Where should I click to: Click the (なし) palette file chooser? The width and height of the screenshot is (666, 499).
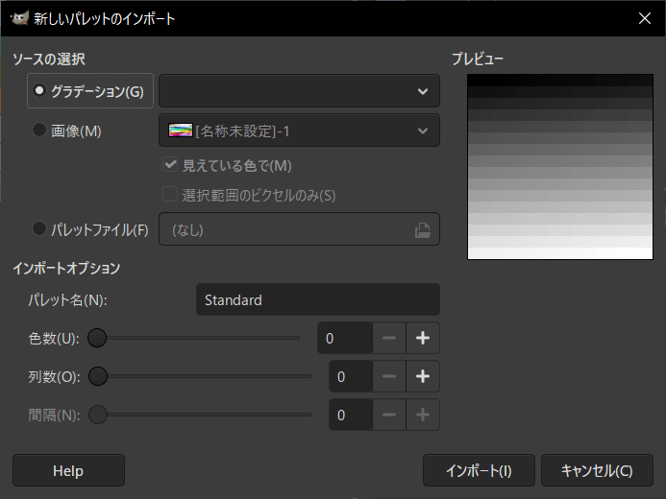click(299, 229)
